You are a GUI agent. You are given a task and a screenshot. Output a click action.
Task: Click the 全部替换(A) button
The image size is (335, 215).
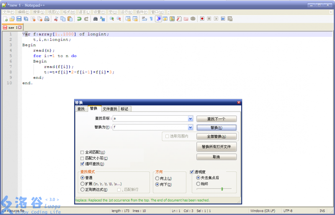216,137
